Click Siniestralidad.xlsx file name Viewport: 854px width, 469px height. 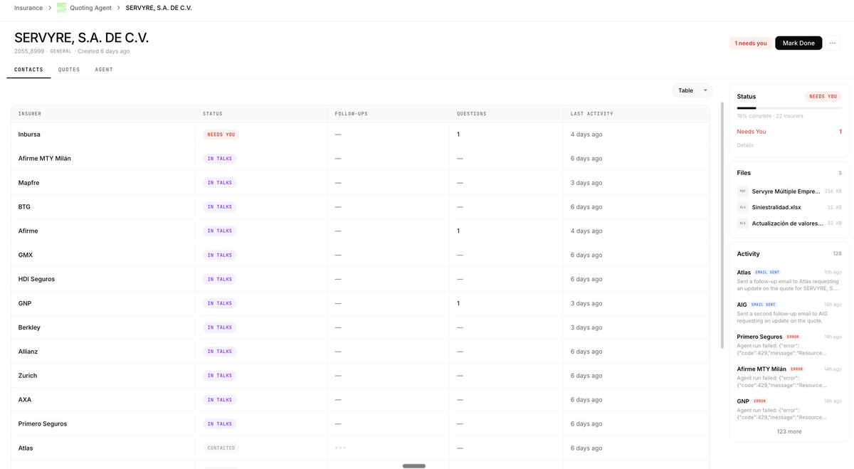click(776, 207)
